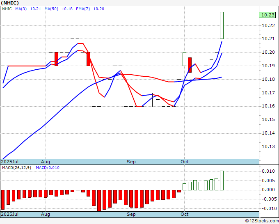Screen dimensions: 279x224
Task: Click the Sep label on price chart axis
Action: tap(131, 162)
